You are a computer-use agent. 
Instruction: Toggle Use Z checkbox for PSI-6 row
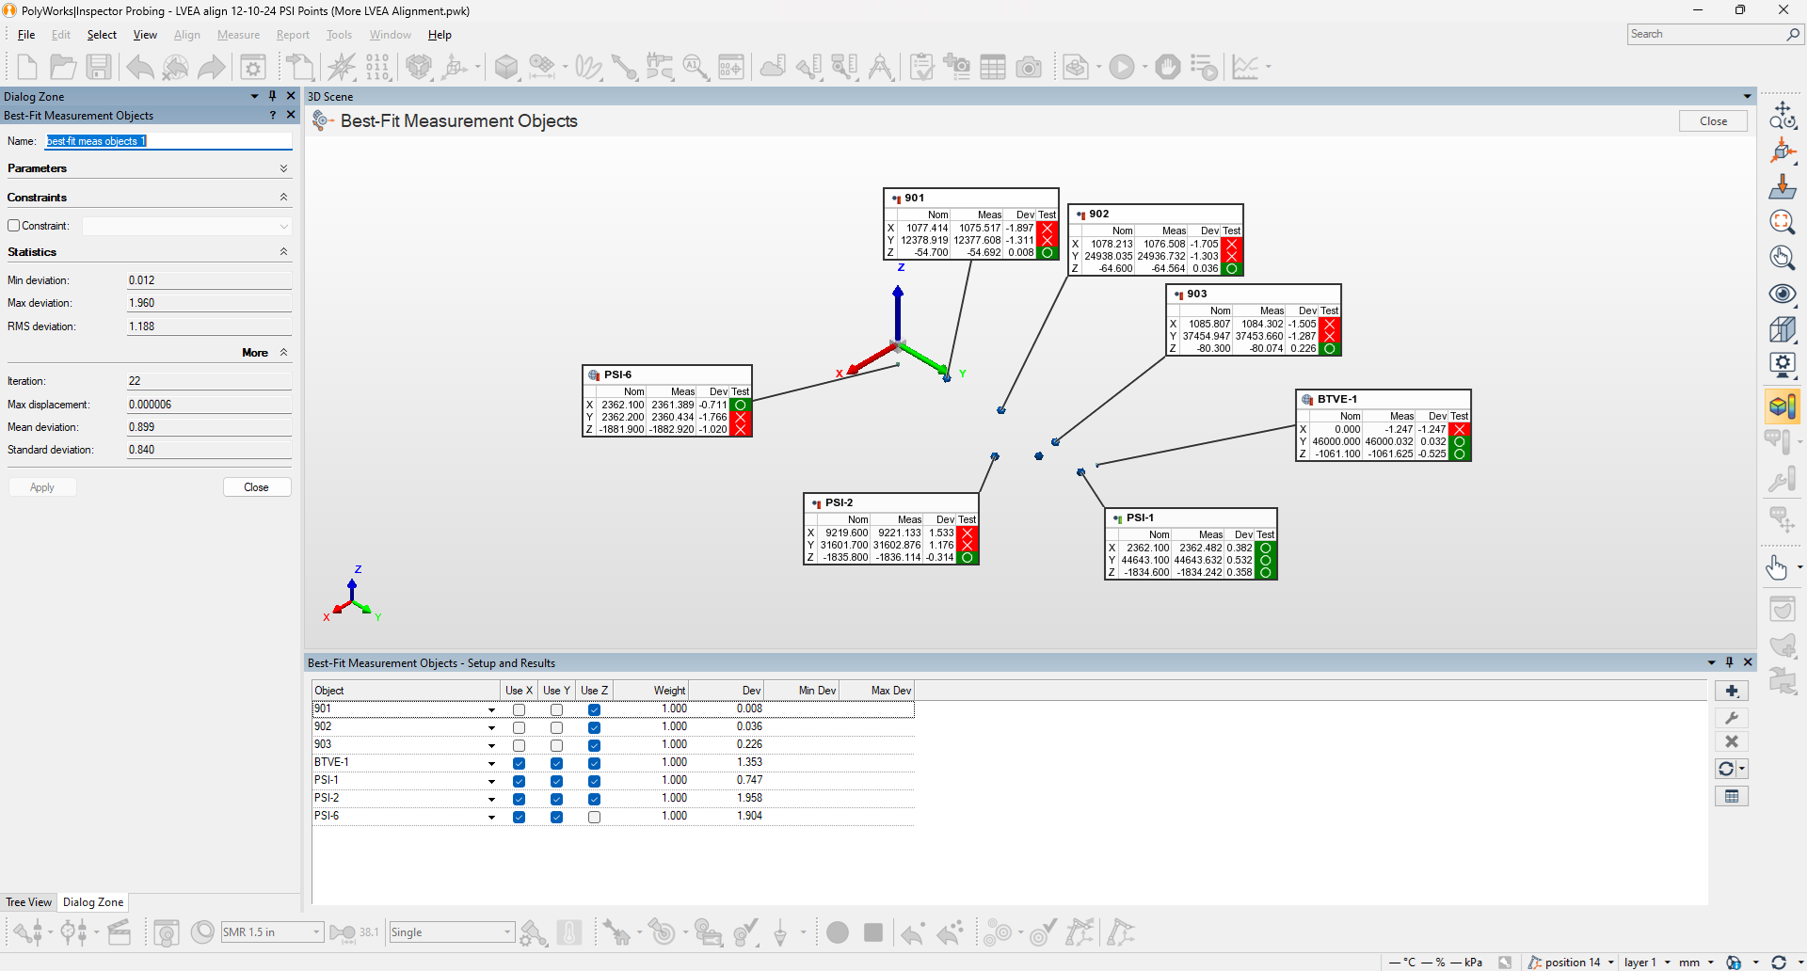tap(594, 817)
